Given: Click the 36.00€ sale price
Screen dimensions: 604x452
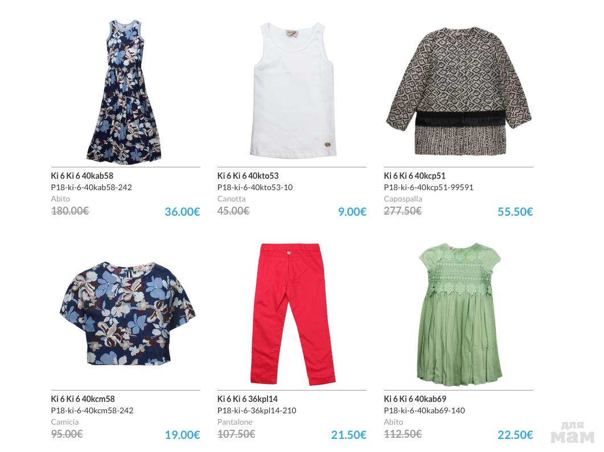Looking at the screenshot, I should (182, 212).
